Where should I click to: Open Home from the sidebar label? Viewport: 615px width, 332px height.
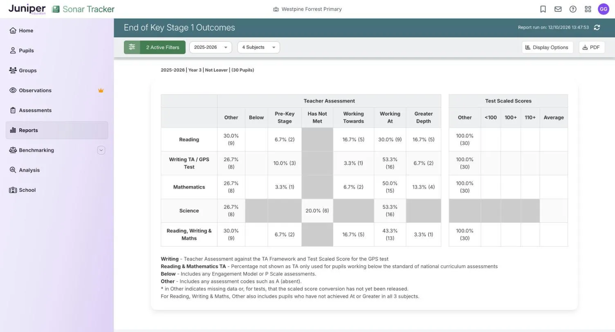[26, 30]
